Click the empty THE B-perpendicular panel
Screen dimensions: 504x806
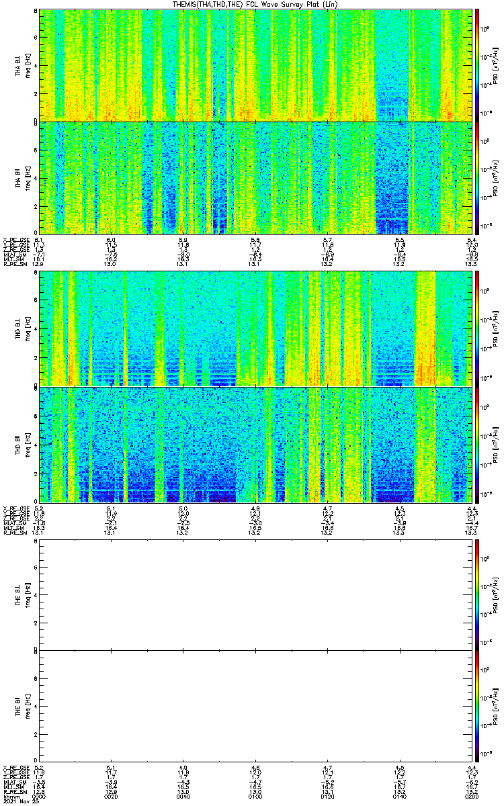click(255, 594)
